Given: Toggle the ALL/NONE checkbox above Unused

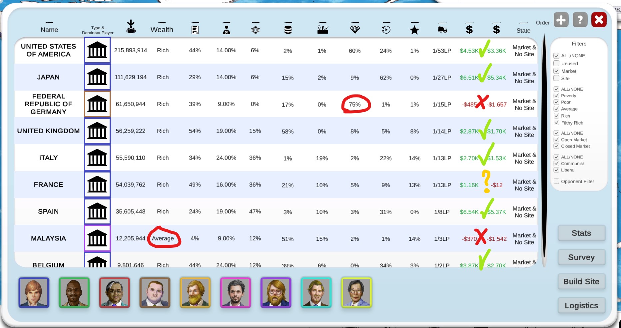Looking at the screenshot, I should pyautogui.click(x=556, y=56).
